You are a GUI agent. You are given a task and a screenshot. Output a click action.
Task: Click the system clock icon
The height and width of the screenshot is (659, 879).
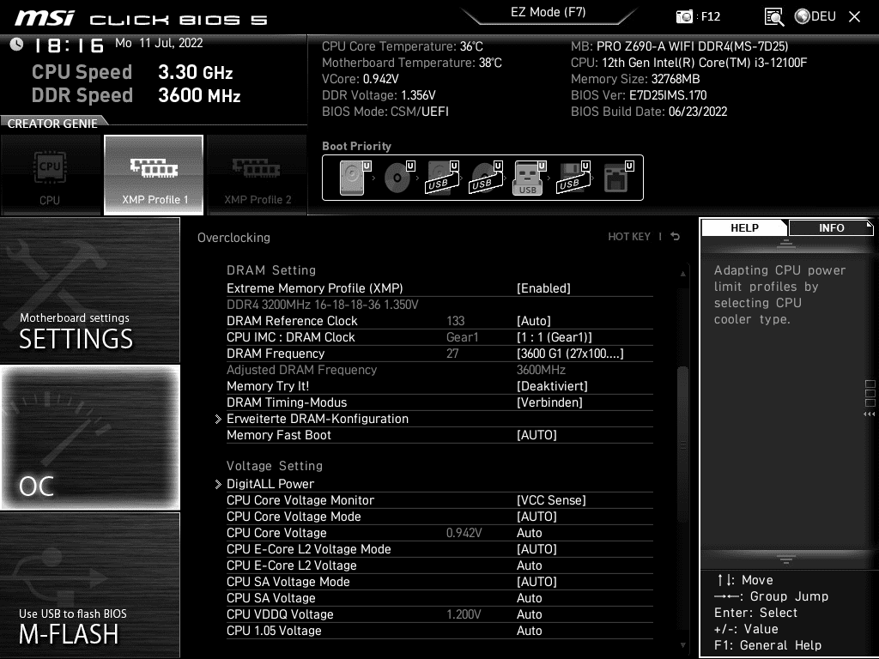16,44
